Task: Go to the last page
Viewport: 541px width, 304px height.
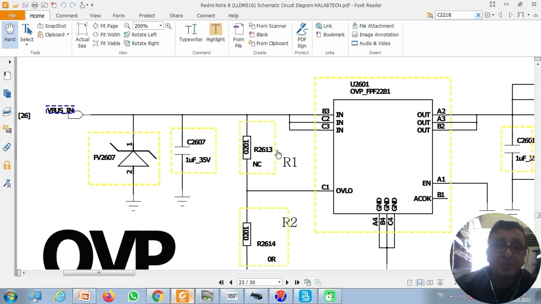Action: click(x=297, y=282)
